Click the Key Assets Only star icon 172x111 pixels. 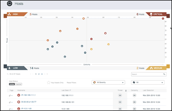click(49, 83)
